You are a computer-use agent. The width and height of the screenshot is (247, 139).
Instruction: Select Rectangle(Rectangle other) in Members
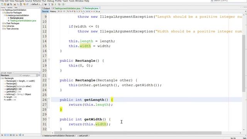[19, 86]
